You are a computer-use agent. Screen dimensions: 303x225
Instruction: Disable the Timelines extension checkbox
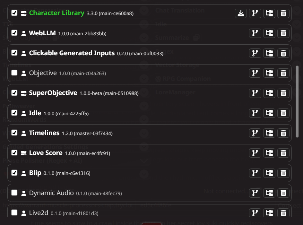tap(14, 133)
